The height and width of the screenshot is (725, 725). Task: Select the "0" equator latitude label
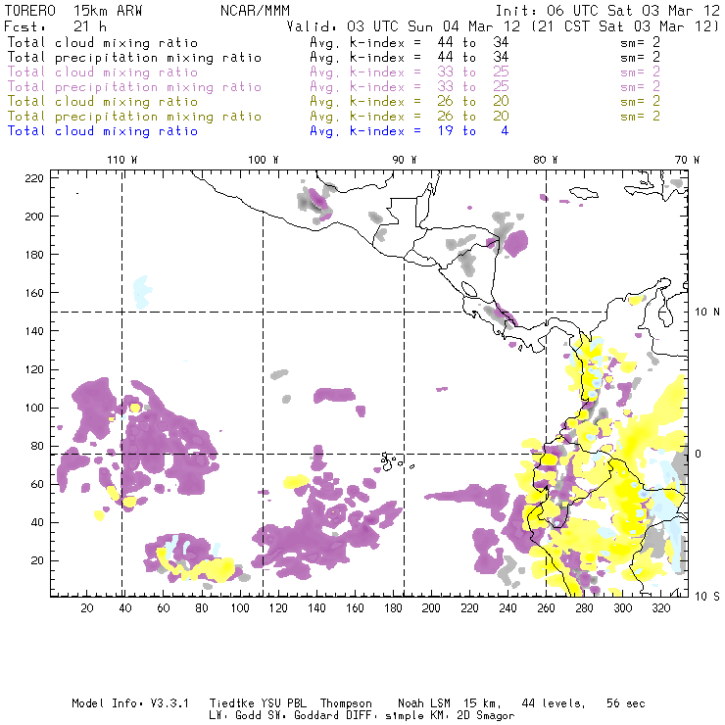(698, 454)
